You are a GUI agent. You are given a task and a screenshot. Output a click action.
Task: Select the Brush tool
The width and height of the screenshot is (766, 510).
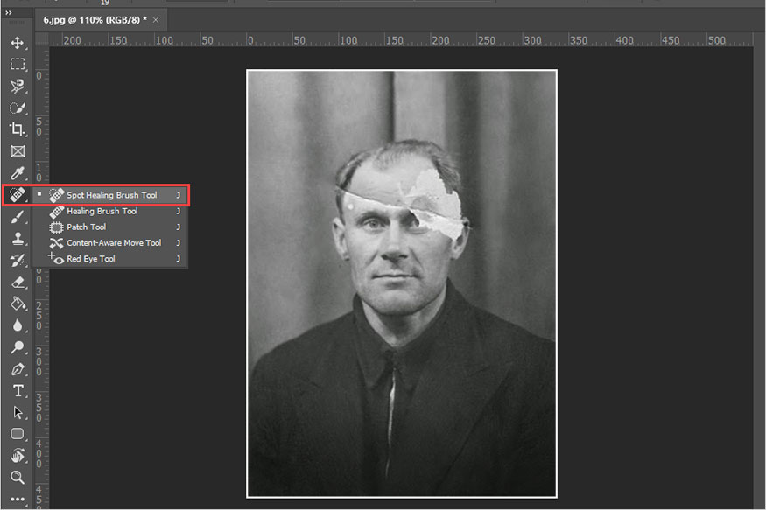17,217
